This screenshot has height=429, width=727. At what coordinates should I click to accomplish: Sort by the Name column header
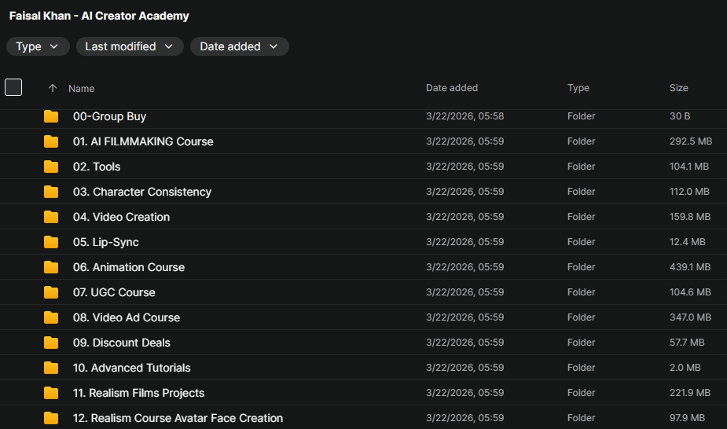[x=81, y=89]
